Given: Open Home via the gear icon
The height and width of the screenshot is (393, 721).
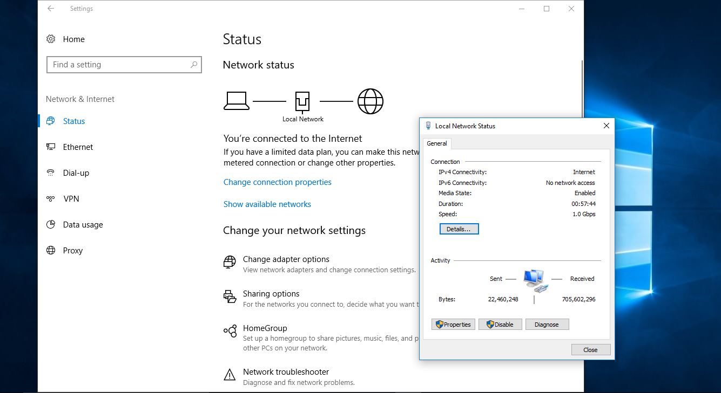Looking at the screenshot, I should point(51,39).
